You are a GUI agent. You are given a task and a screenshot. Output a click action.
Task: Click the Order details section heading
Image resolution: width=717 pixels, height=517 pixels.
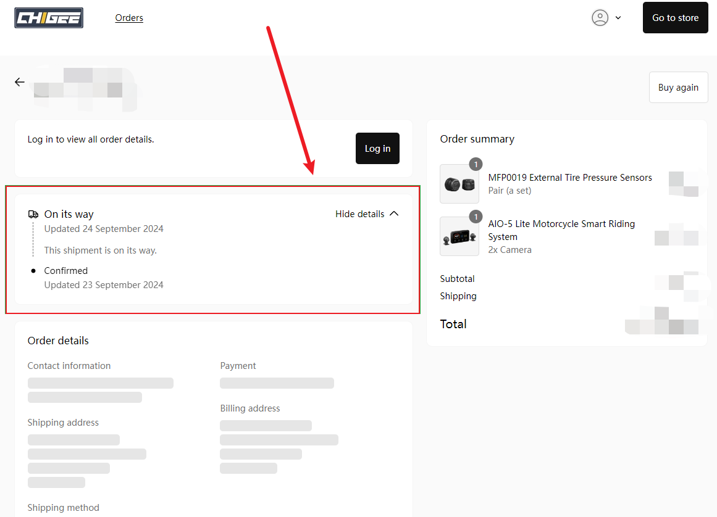[58, 341]
